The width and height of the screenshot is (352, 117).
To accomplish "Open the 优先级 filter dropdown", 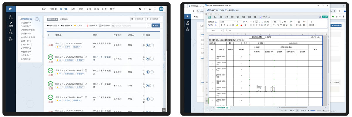I will click(79, 26).
